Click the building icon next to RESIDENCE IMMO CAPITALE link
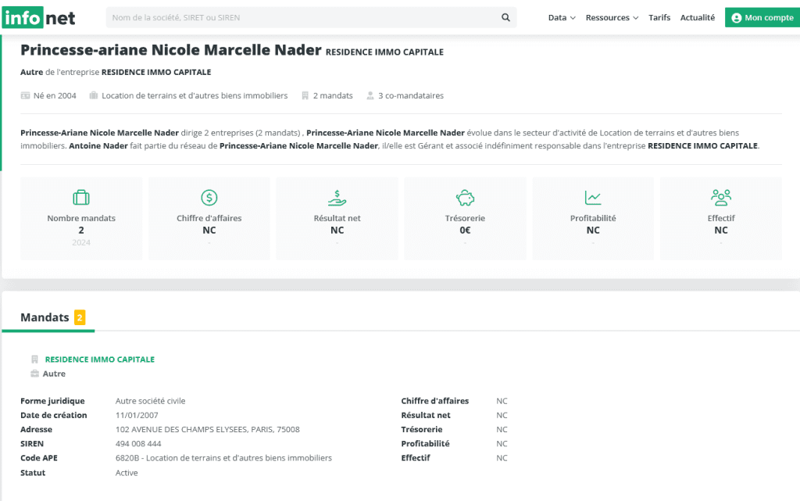 pyautogui.click(x=34, y=360)
